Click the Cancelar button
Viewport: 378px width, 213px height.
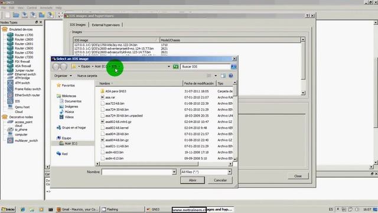click(x=220, y=180)
